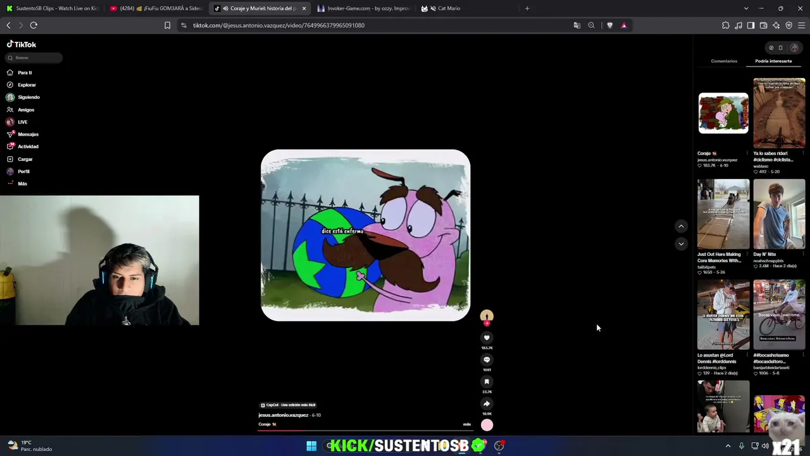This screenshot has height=456, width=810.
Task: Open Brave VPN shield icon
Action: pos(788,25)
